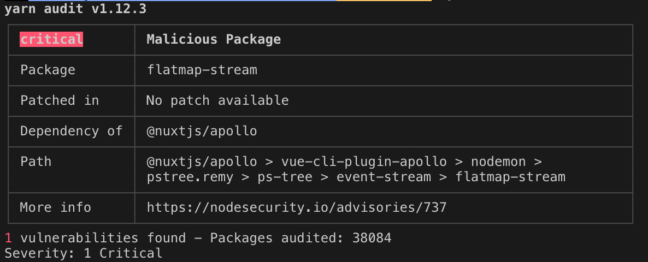Click the Dependency of label
This screenshot has height=262, width=648.
(72, 131)
